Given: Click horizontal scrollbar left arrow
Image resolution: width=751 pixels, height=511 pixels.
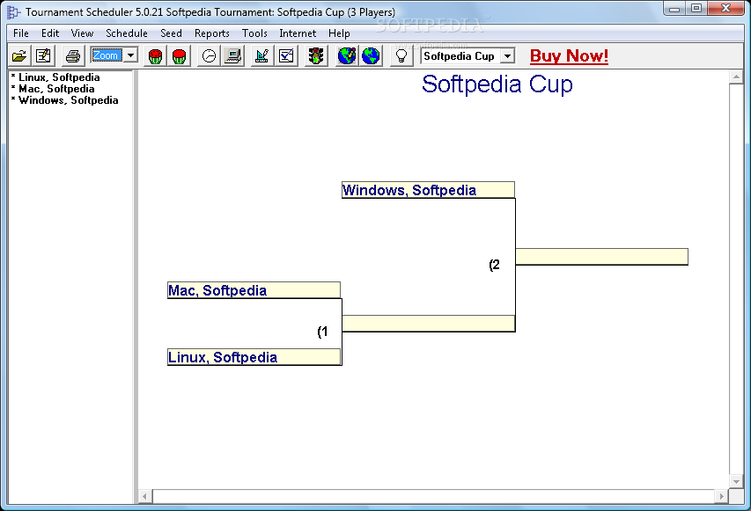Looking at the screenshot, I should tap(145, 497).
